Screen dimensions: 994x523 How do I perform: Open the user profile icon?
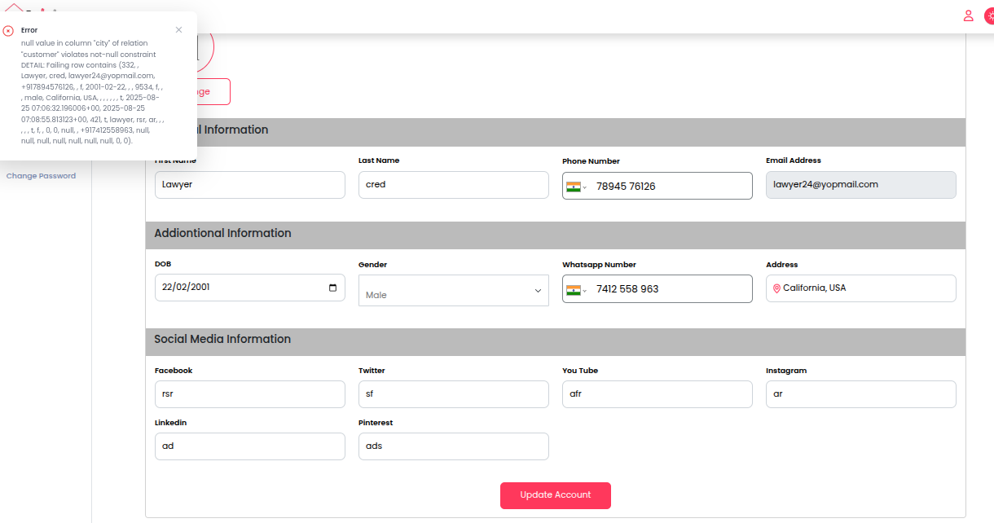[968, 15]
